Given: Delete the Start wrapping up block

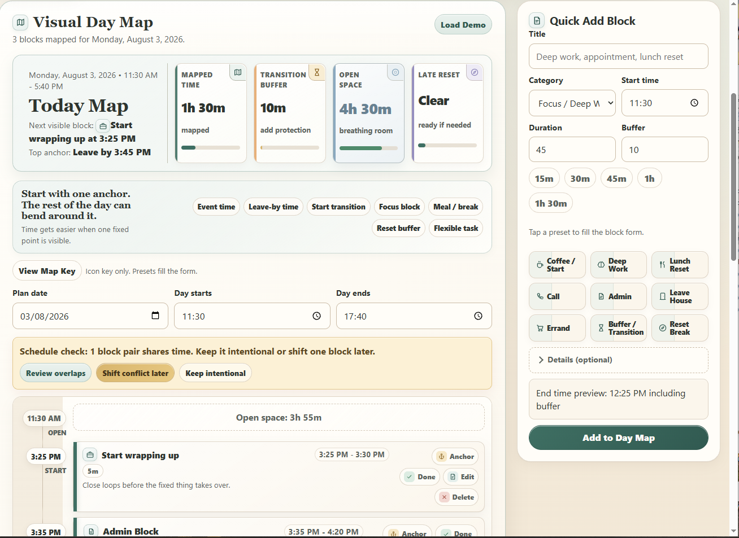Looking at the screenshot, I should 457,497.
